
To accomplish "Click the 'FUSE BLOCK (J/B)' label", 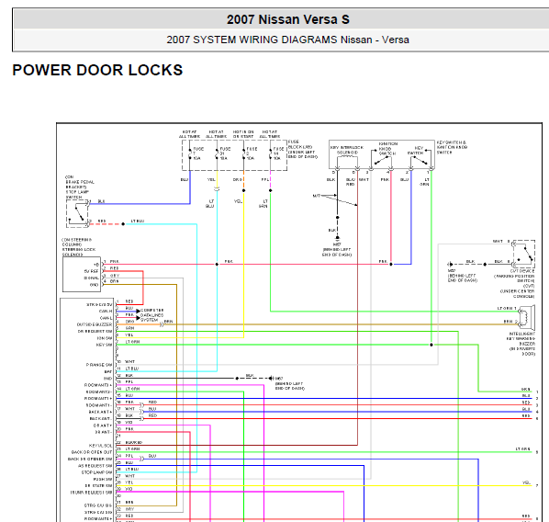I will click(301, 144).
